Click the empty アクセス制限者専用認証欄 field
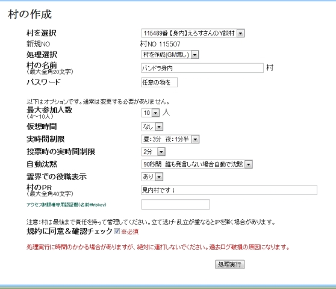 [175, 204]
